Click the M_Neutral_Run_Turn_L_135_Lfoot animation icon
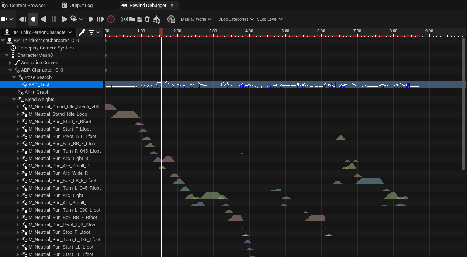This screenshot has width=467, height=257. [x=24, y=240]
